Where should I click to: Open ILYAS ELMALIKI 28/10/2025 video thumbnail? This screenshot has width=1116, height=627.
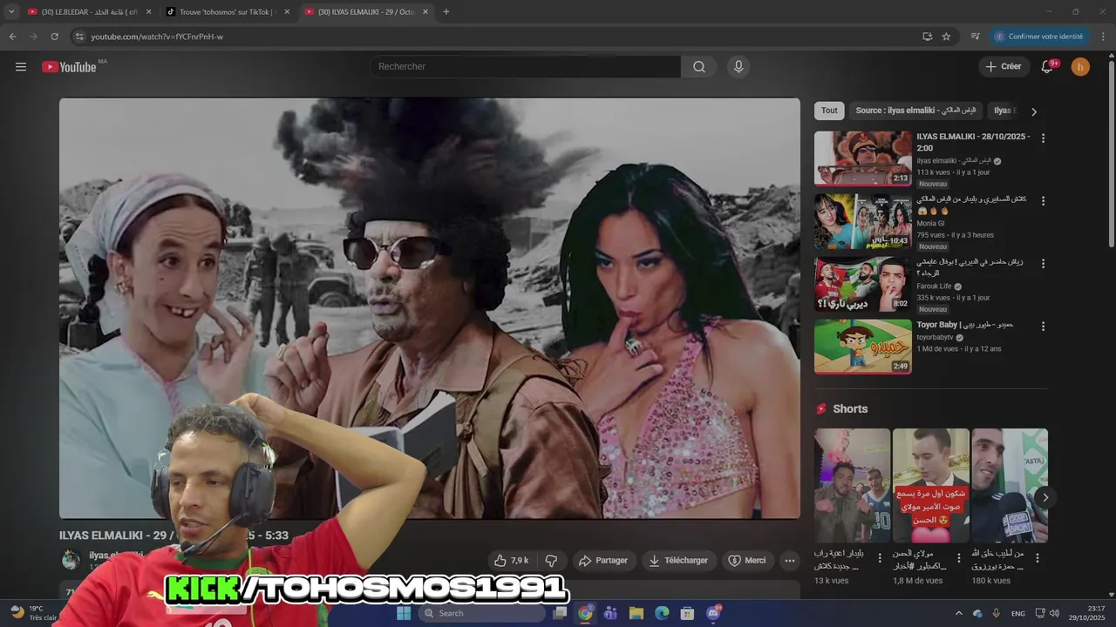click(862, 158)
